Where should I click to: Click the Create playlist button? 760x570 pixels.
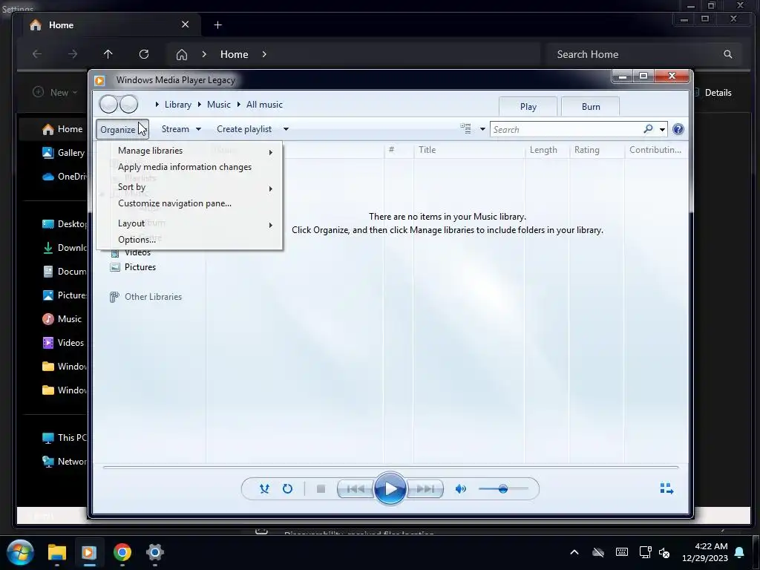[244, 129]
